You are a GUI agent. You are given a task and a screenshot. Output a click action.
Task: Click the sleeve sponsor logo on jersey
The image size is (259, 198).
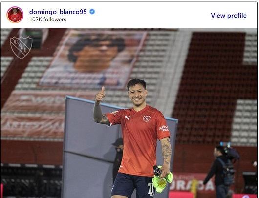pyautogui.click(x=164, y=128)
